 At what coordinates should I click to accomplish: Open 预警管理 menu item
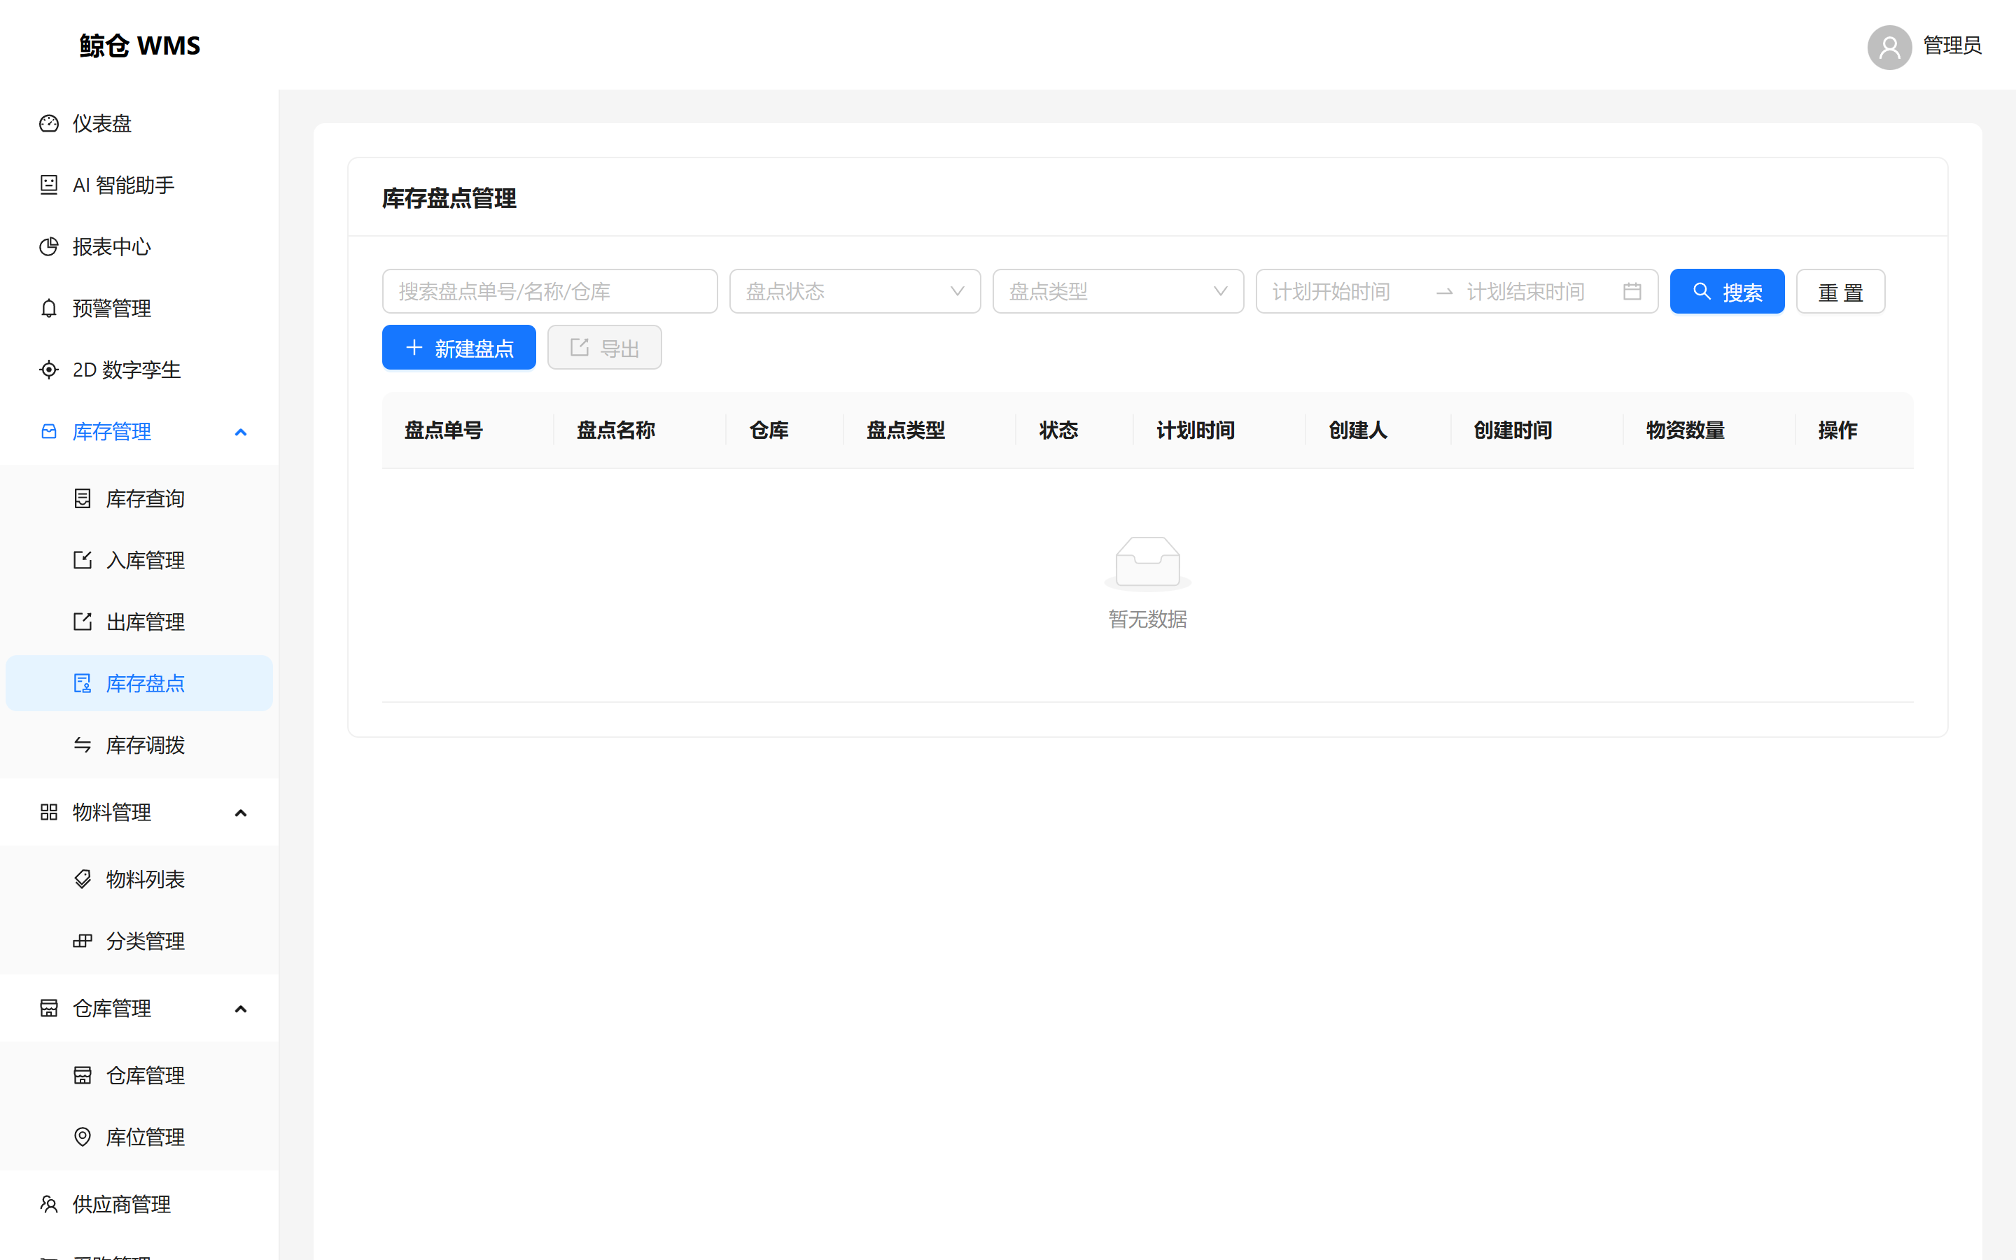pyautogui.click(x=139, y=308)
